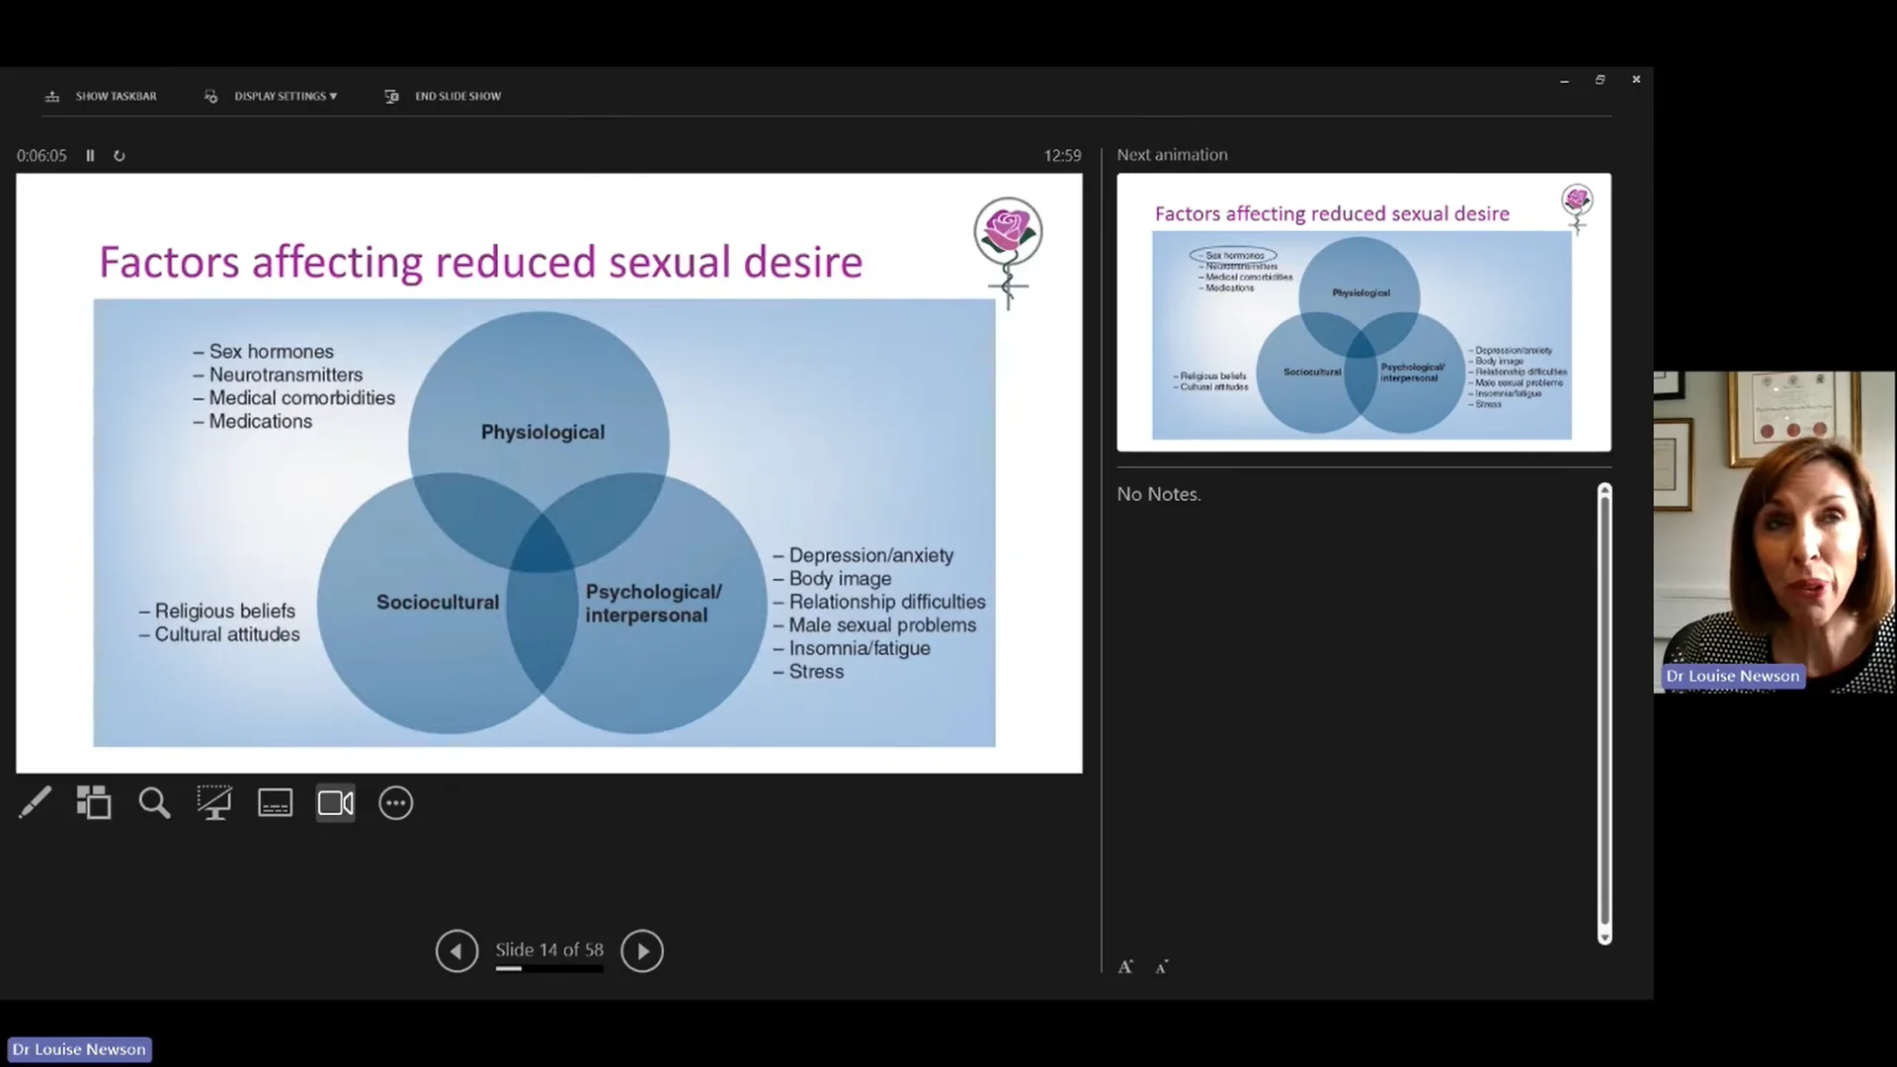Click the Psychological/interpersonal label
The image size is (1897, 1067).
click(x=653, y=603)
